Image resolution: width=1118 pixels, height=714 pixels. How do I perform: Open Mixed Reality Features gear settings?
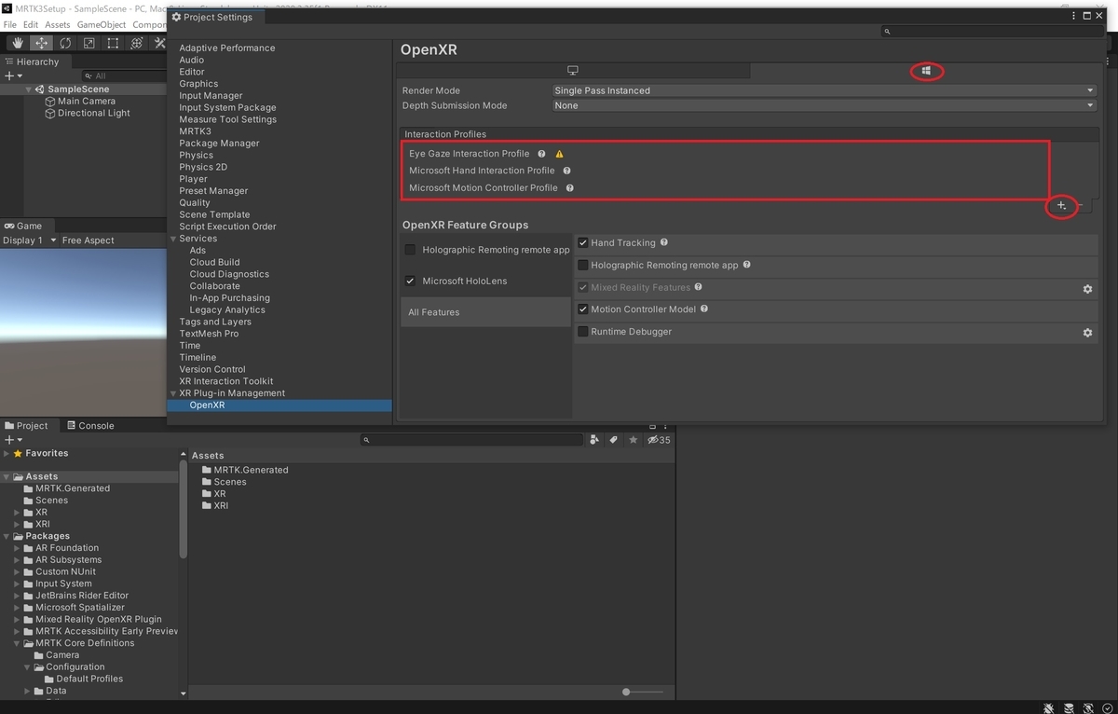(1087, 289)
